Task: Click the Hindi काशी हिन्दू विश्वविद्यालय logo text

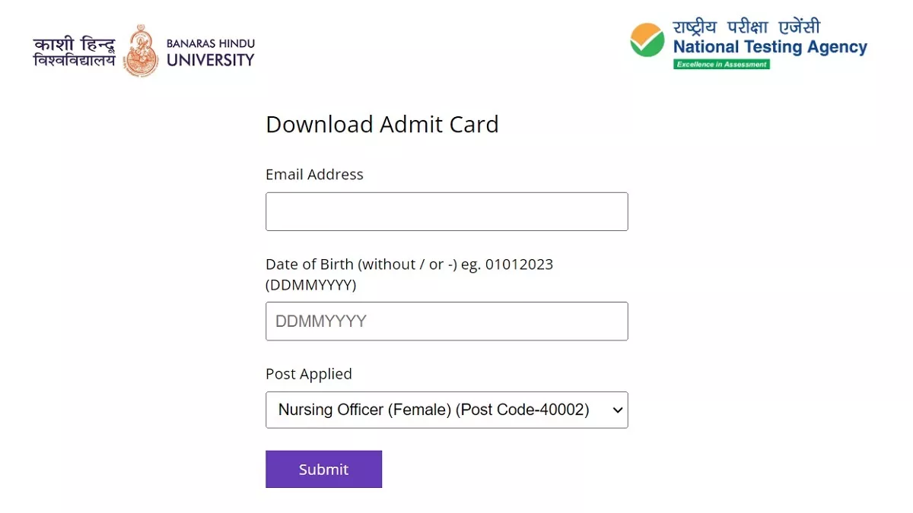Action: (74, 51)
